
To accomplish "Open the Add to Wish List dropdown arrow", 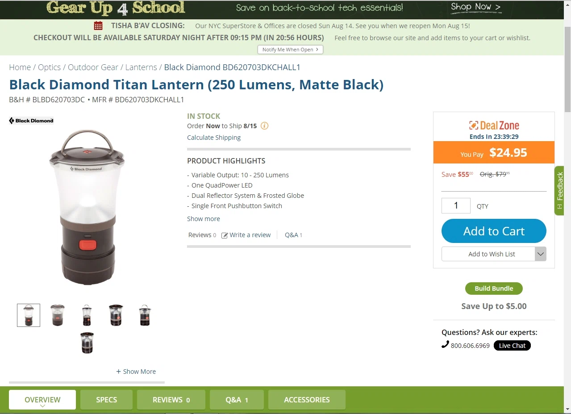I will (541, 254).
